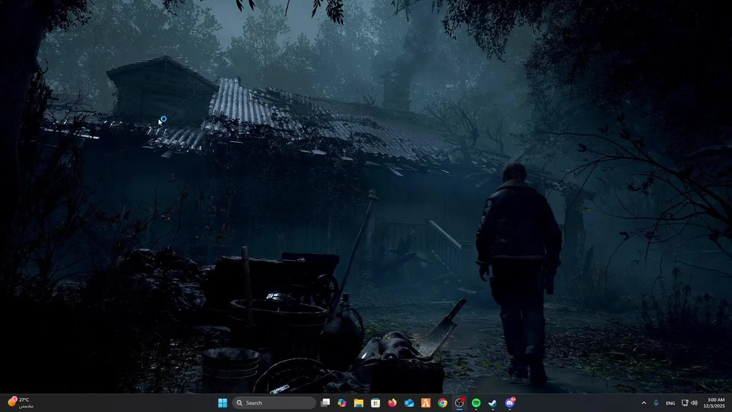This screenshot has height=412, width=732.
Task: Launch Copilot from the taskbar
Action: pyautogui.click(x=342, y=403)
